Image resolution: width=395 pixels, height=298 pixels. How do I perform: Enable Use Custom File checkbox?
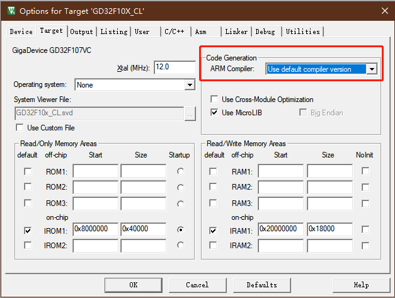(20, 127)
